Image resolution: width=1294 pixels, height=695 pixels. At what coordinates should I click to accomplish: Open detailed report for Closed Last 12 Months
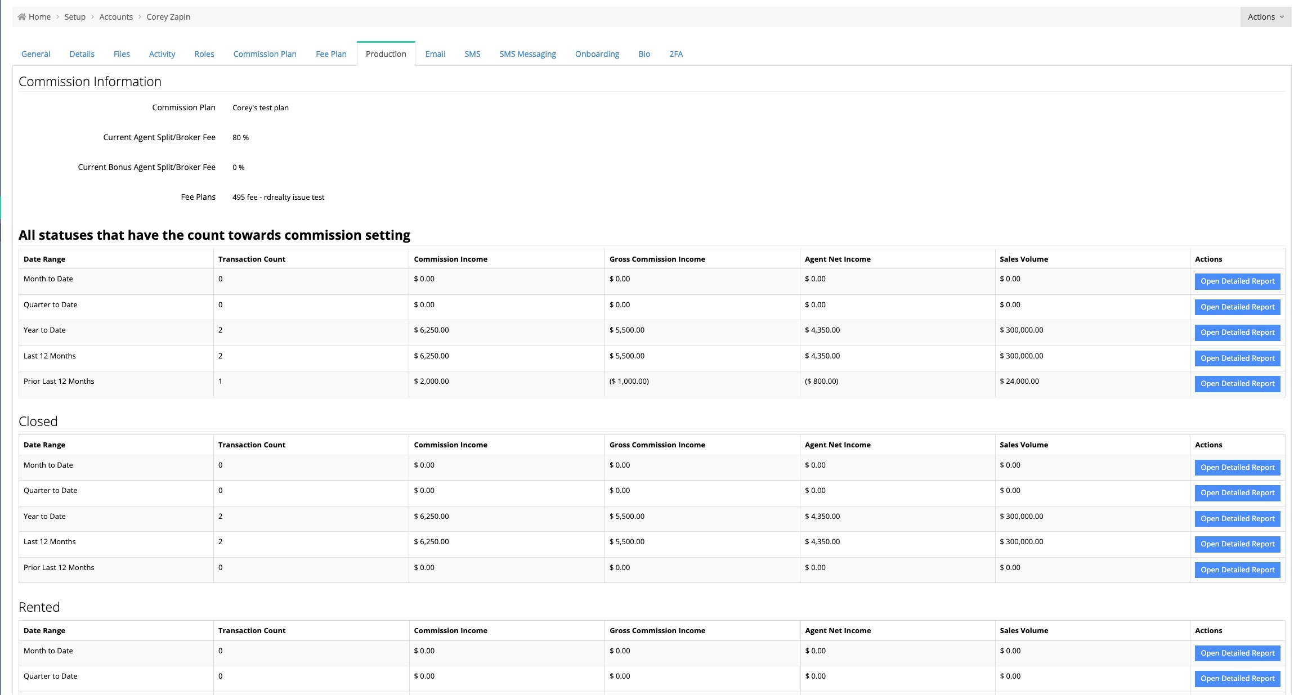click(x=1237, y=544)
